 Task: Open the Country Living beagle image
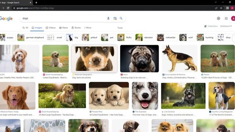(x=221, y=96)
